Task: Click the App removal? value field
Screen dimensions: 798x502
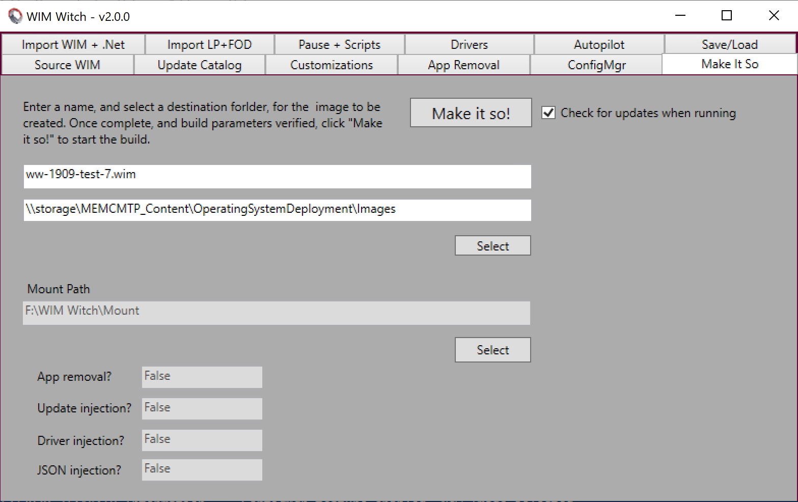Action: (202, 377)
